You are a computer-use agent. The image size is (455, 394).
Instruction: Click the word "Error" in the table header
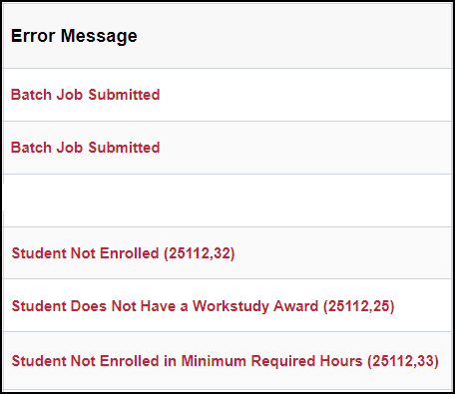[33, 36]
